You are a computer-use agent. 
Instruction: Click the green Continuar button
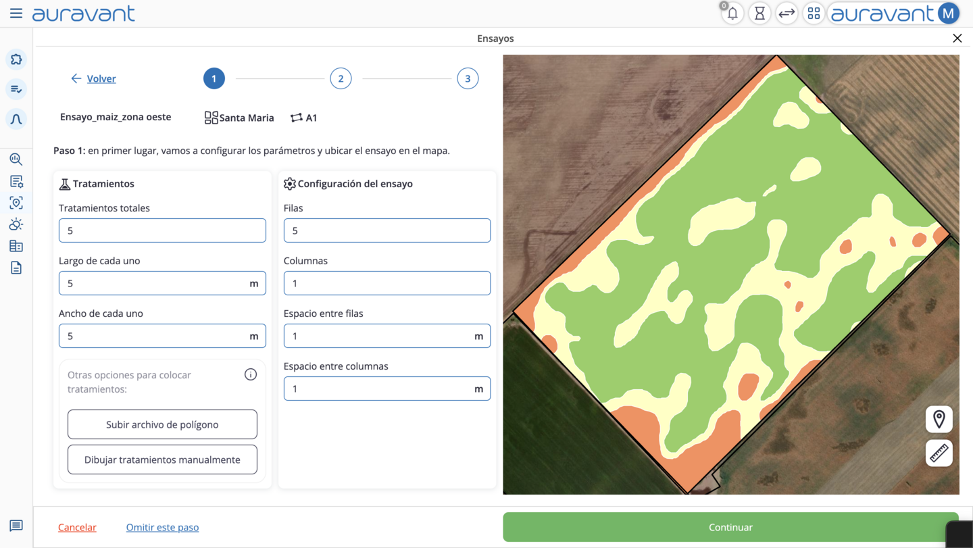click(730, 527)
